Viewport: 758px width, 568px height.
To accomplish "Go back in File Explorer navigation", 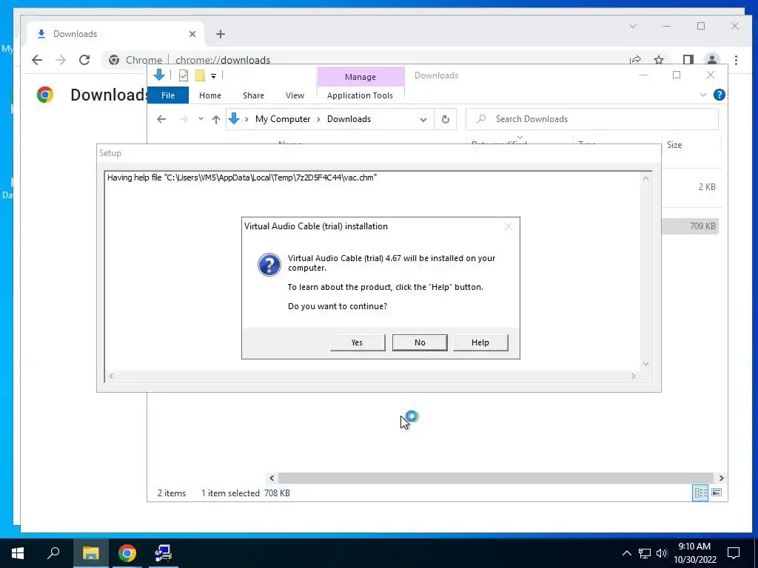I will (x=161, y=119).
